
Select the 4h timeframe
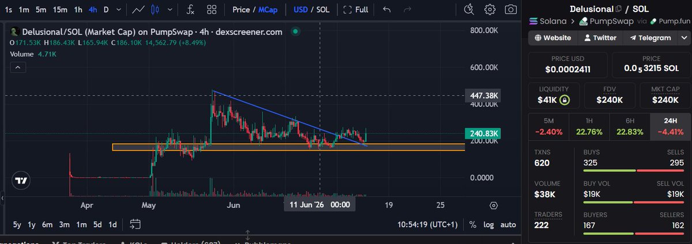93,10
